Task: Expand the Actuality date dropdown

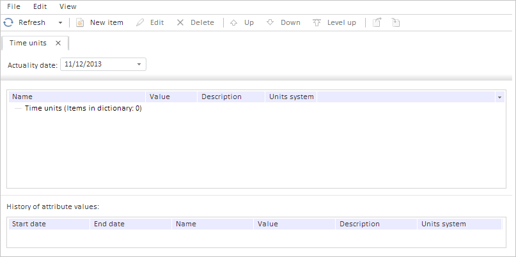Action: (x=139, y=64)
